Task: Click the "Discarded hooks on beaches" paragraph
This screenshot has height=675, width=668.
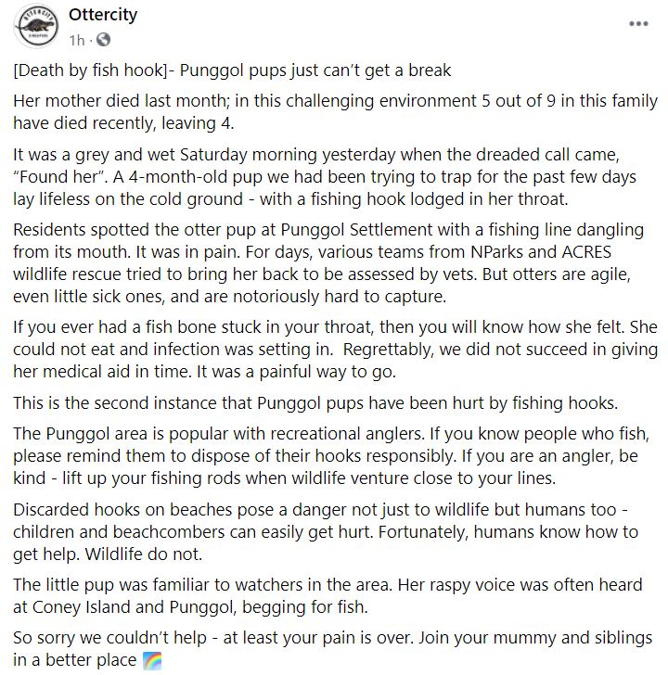Action: tap(334, 530)
